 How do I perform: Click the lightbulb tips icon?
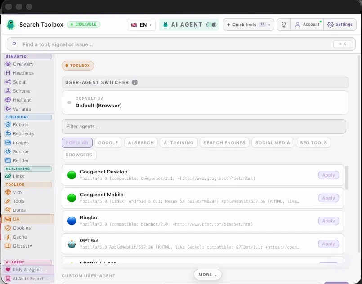[284, 24]
